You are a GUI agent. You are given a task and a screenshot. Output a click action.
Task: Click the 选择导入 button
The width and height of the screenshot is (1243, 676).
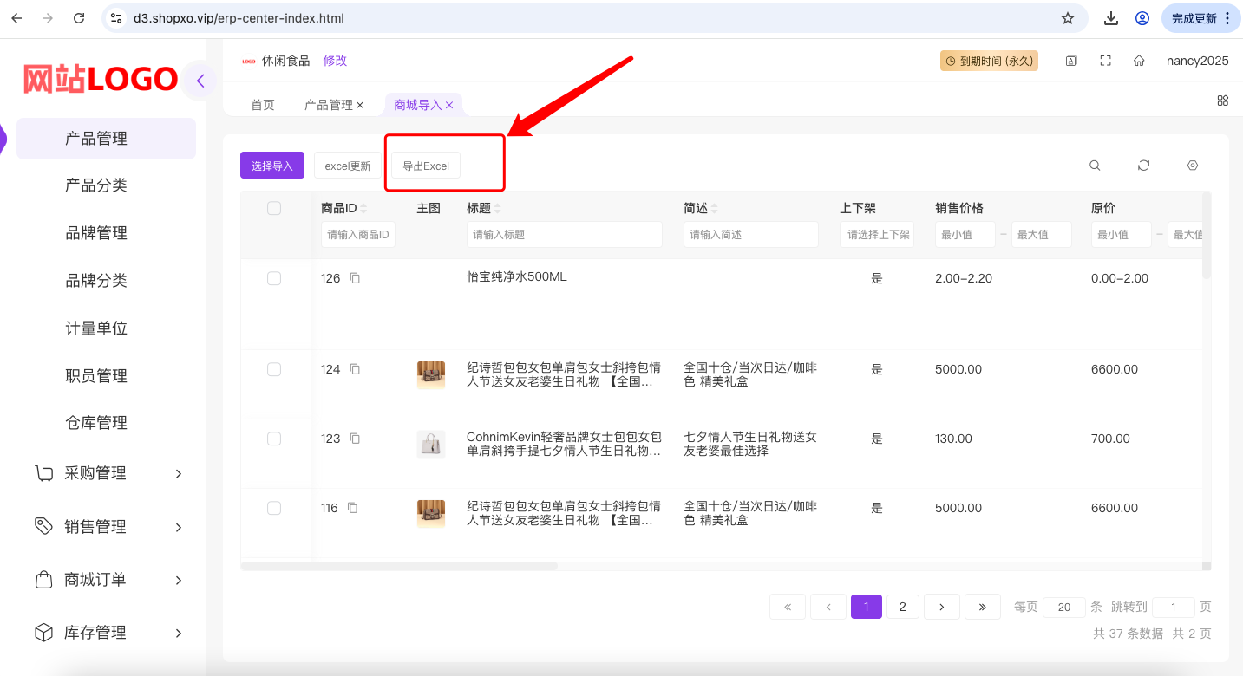[x=272, y=166]
